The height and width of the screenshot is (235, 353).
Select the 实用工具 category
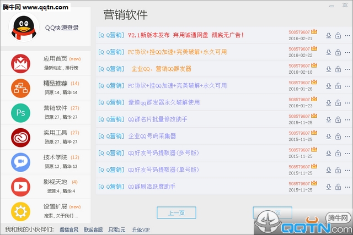click(55, 133)
